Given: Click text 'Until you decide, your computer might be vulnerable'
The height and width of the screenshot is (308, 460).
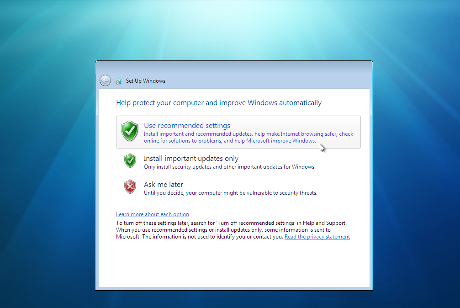Looking at the screenshot, I should [231, 193].
